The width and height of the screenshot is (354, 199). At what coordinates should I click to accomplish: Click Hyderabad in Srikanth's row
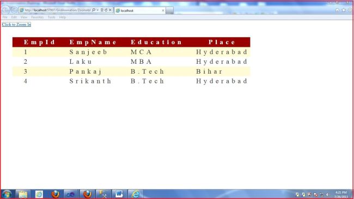pyautogui.click(x=222, y=81)
